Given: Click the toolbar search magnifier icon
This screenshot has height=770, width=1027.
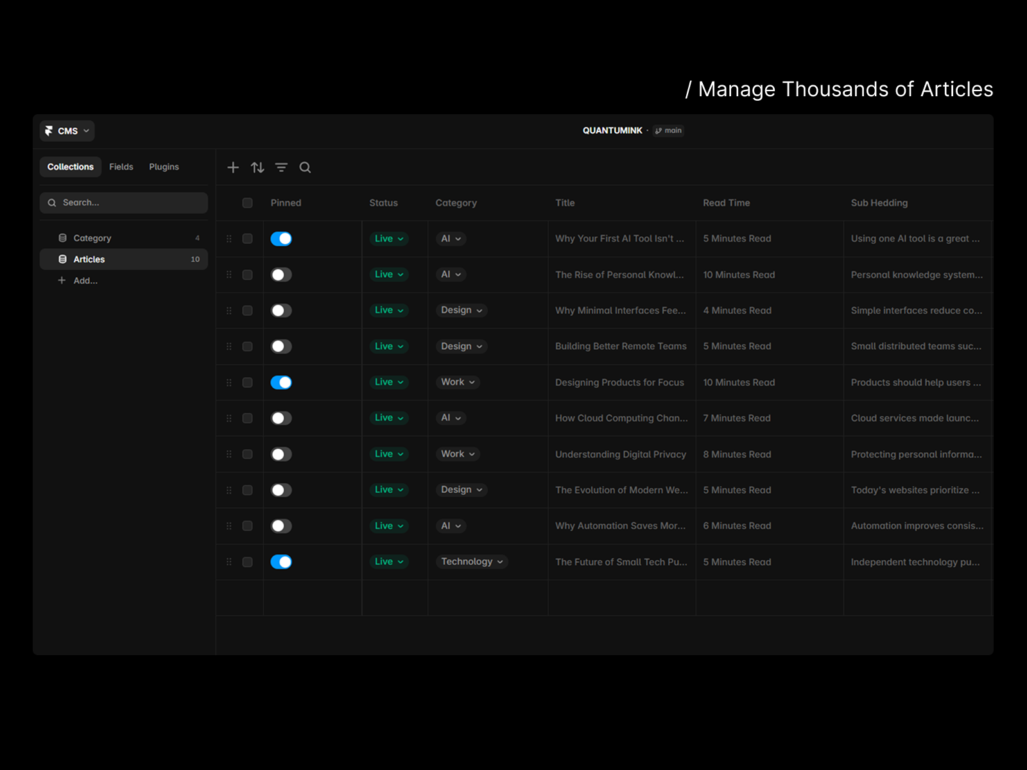Looking at the screenshot, I should coord(305,167).
